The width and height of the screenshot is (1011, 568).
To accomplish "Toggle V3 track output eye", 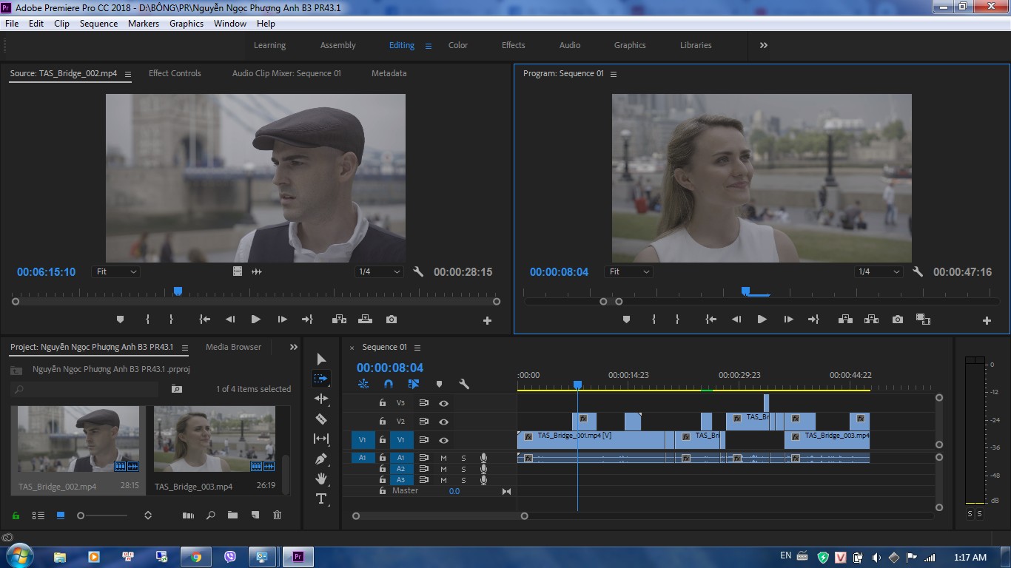I will [x=443, y=403].
